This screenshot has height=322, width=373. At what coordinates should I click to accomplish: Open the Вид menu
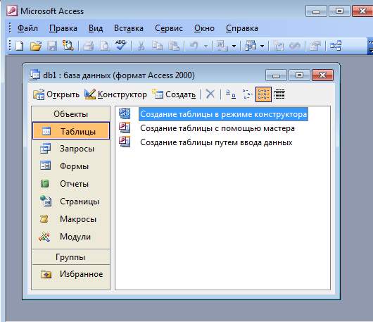[x=96, y=28]
